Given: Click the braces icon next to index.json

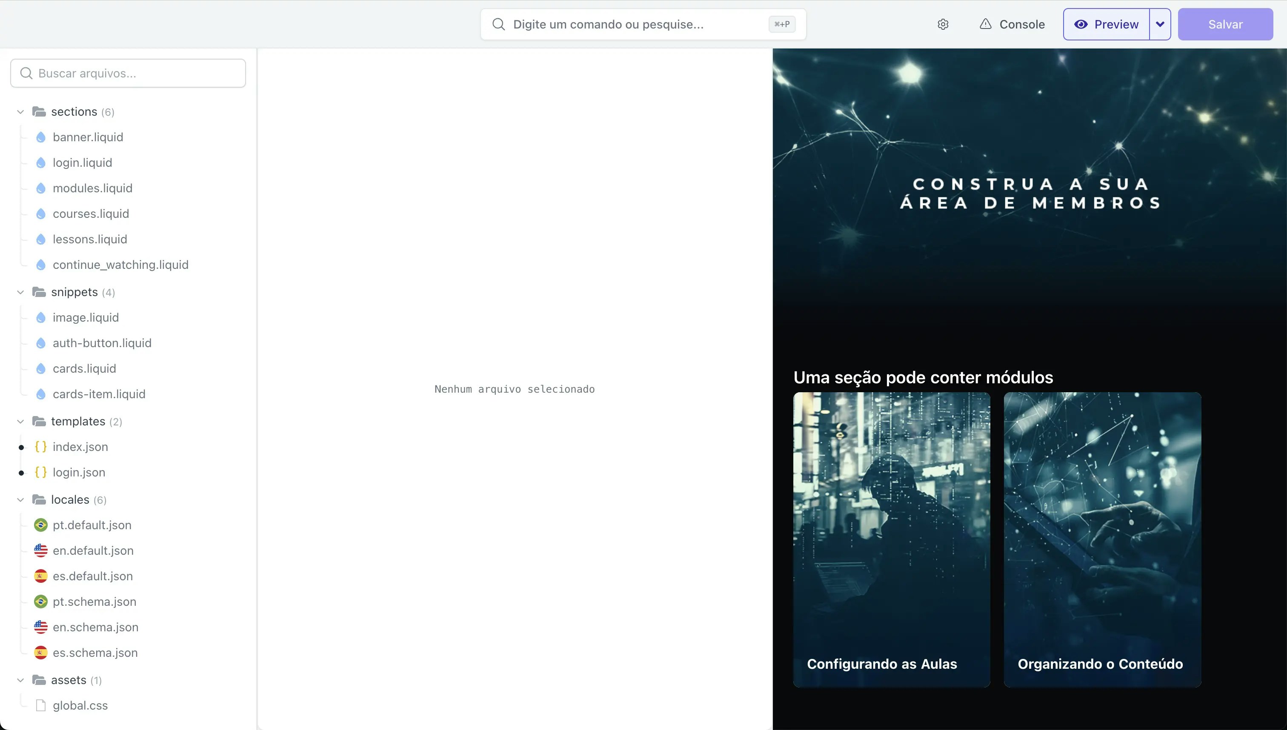Looking at the screenshot, I should [x=40, y=447].
